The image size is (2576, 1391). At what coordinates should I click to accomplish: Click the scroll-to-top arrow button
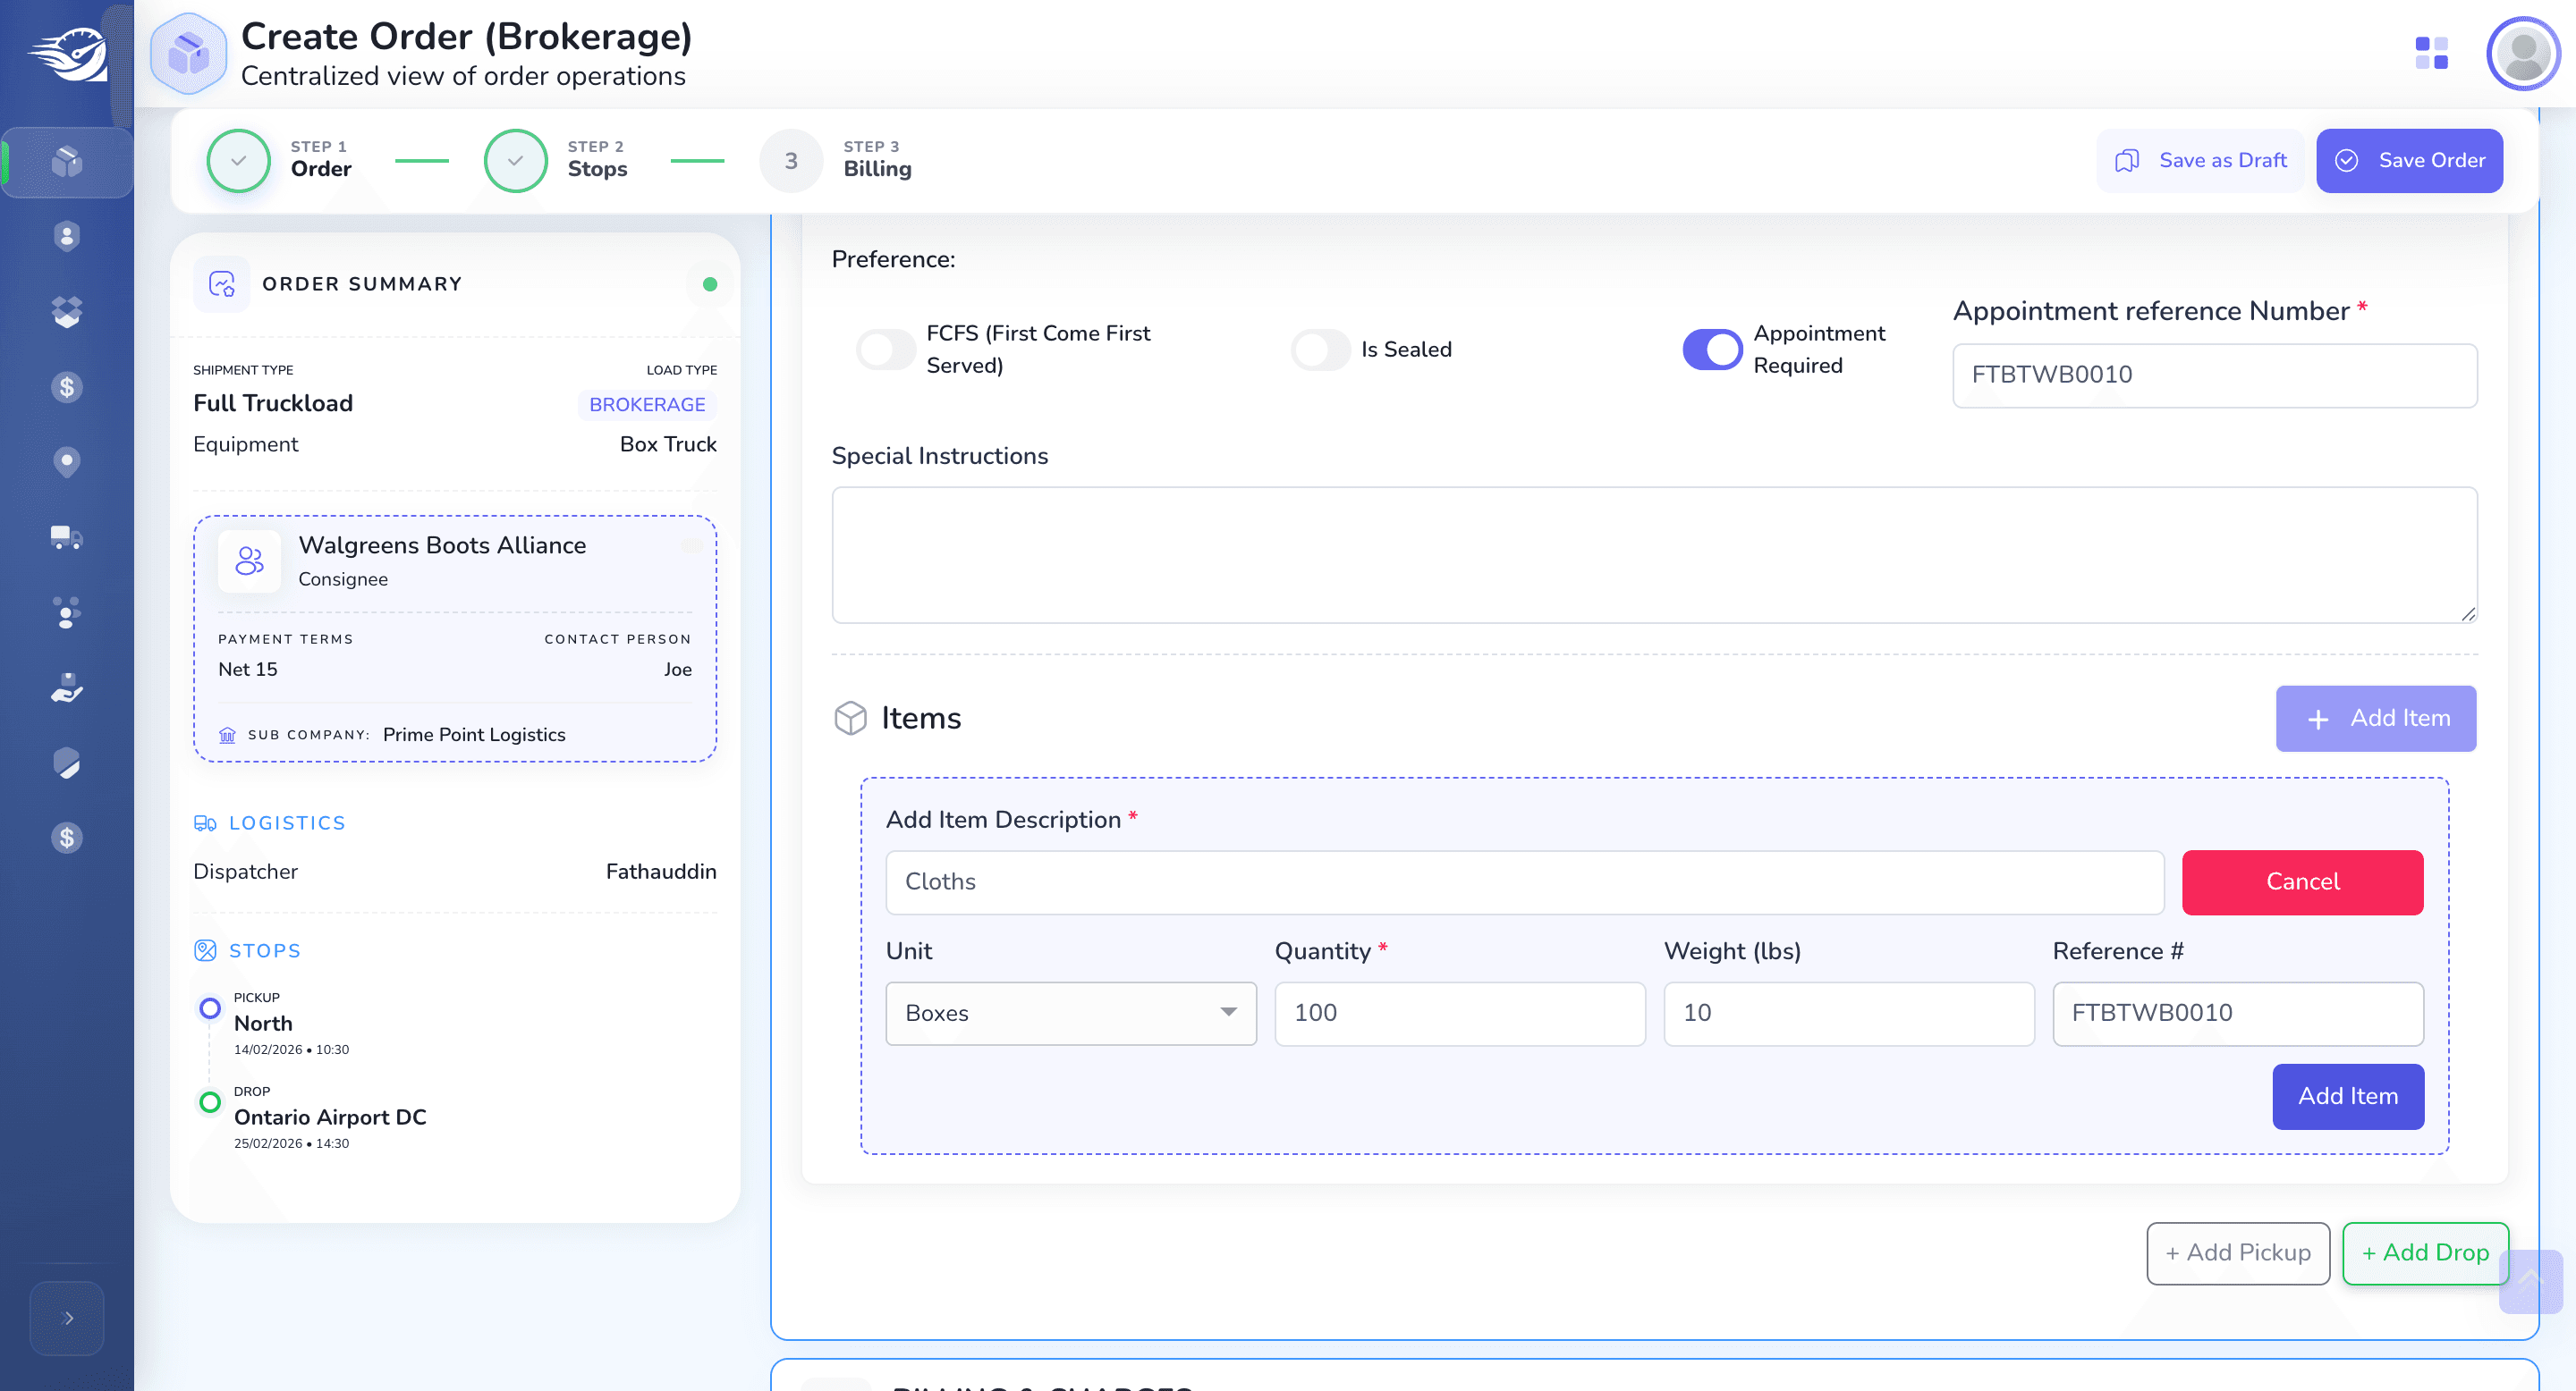[x=2530, y=1281]
